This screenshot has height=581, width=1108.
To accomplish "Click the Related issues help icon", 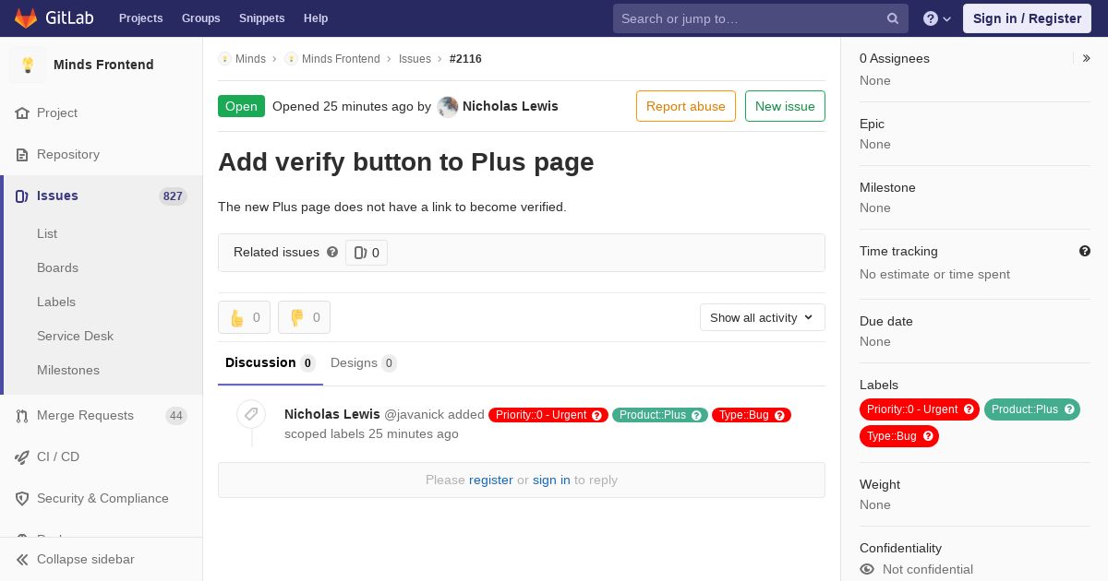I will [332, 252].
